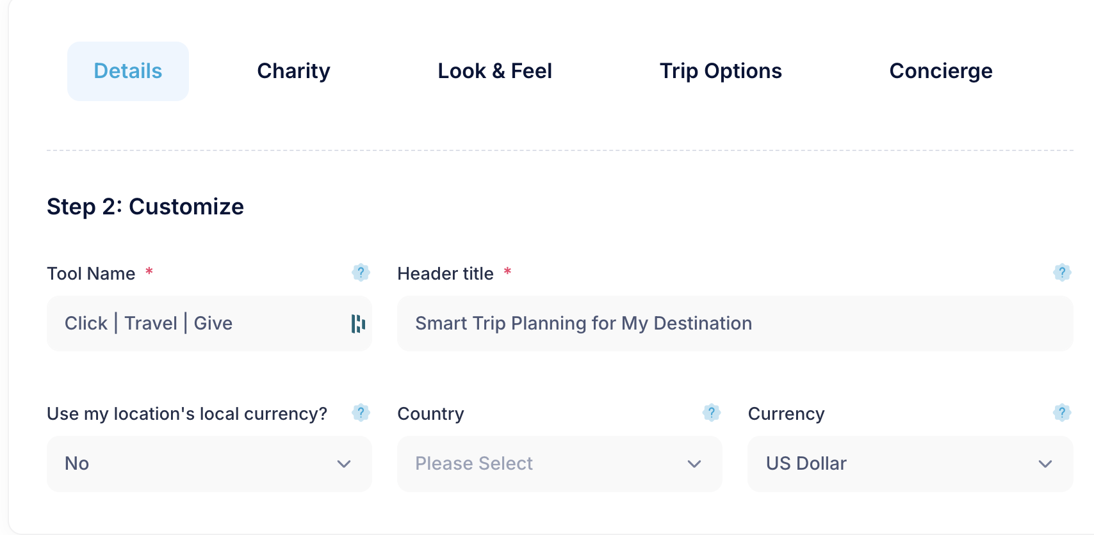Focus the Header title text field

coord(735,324)
